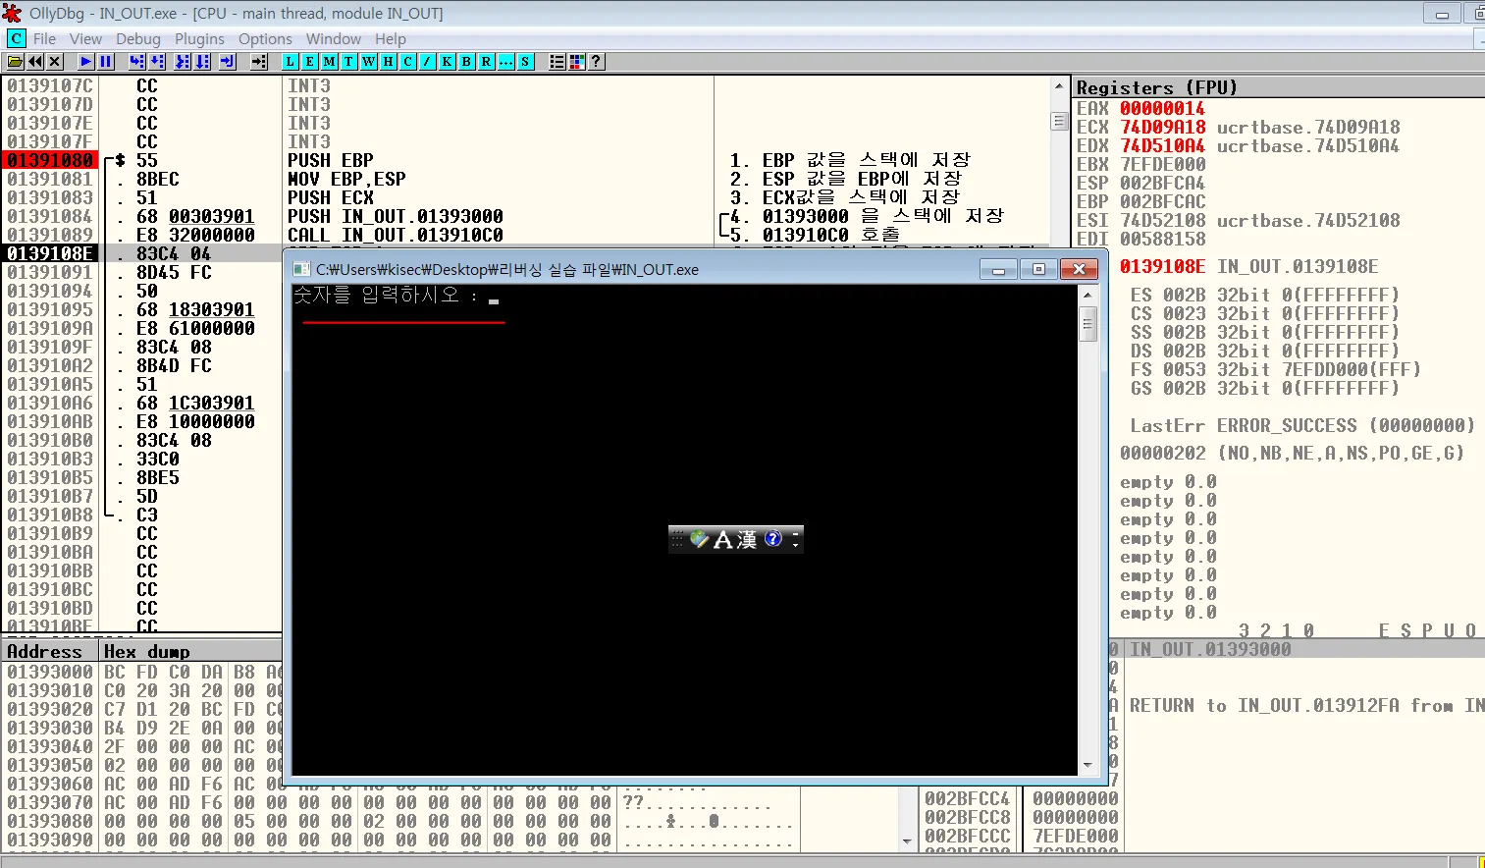
Task: Show Breakpoints with the B button
Action: [x=466, y=61]
